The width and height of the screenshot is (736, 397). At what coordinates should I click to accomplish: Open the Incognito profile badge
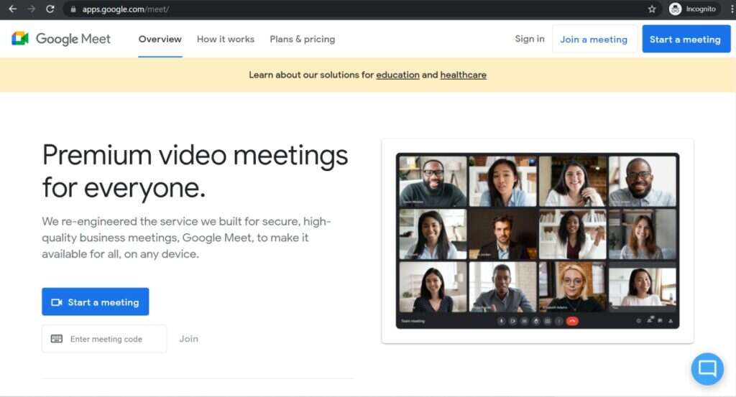click(x=694, y=9)
